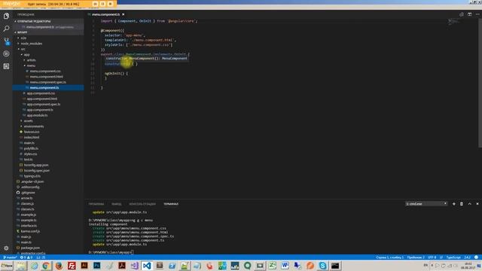Image resolution: width=482 pixels, height=271 pixels.
Task: Select the menu.component.ts editor tab
Action: [x=105, y=14]
